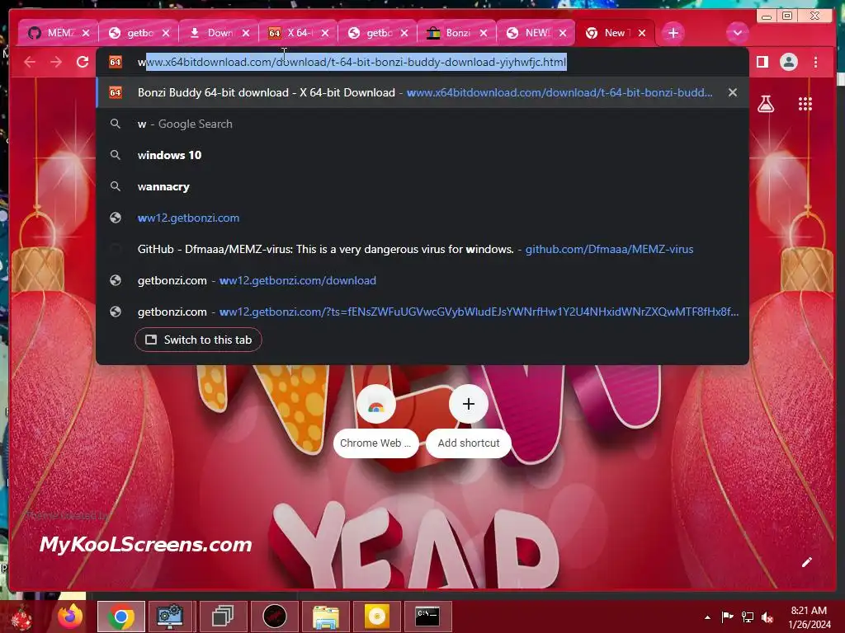Switch to the Bonzi tab
Image resolution: width=845 pixels, height=633 pixels.
coord(450,33)
